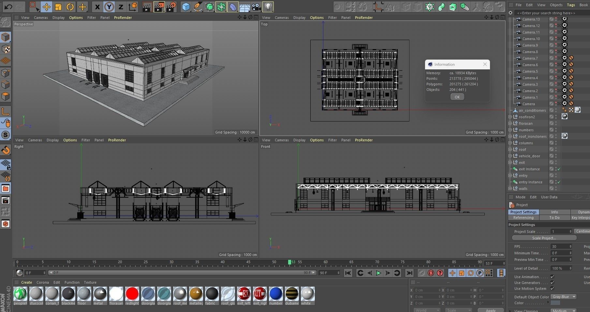Click the Color swatch in project settings

(555, 303)
